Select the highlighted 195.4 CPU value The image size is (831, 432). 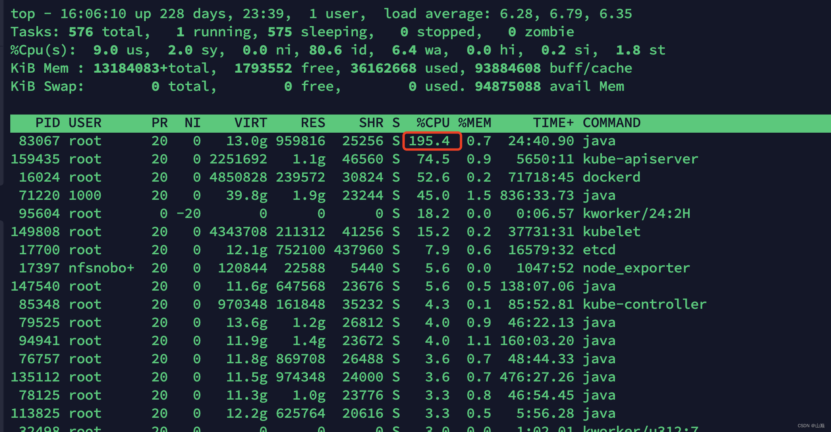432,141
